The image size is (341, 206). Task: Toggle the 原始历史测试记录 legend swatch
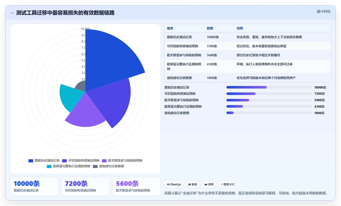click(31, 161)
